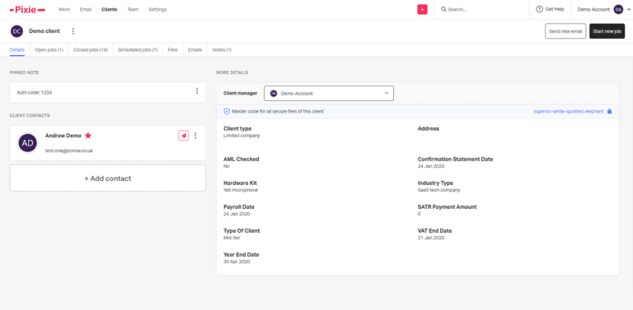Click the Send new email button

[565, 31]
